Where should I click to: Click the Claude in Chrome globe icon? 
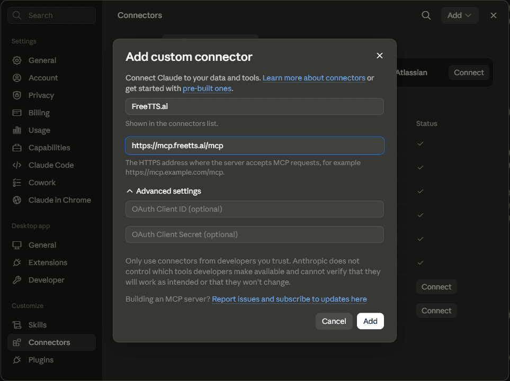[17, 200]
